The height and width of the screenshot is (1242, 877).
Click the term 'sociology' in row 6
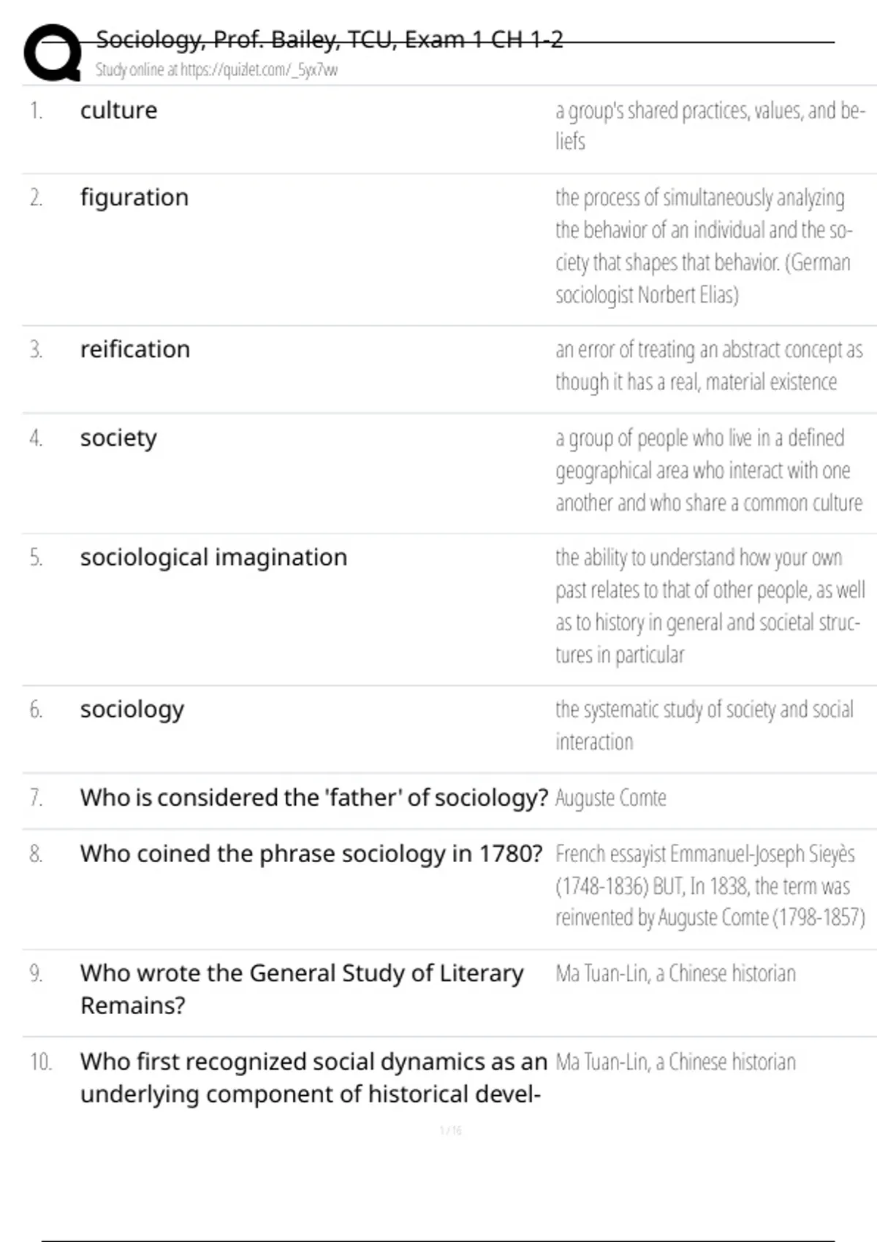132,709
